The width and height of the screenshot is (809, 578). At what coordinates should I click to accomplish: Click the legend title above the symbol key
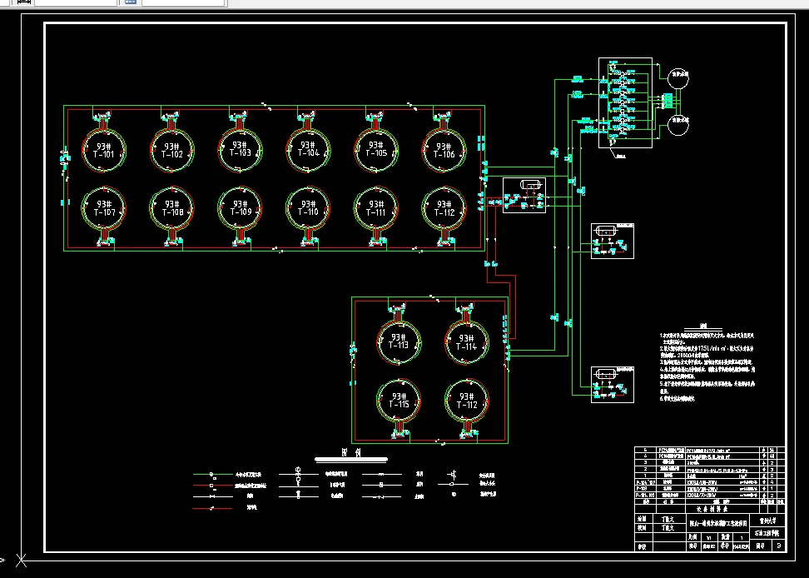[x=351, y=452]
